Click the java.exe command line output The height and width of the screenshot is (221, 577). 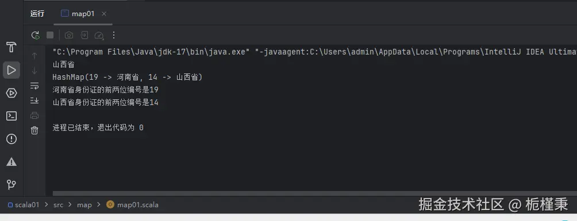[x=314, y=52]
